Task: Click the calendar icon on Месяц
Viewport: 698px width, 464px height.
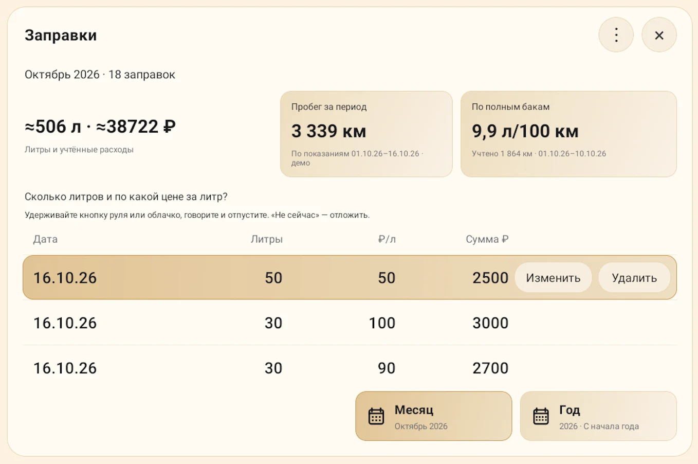Action: [x=376, y=416]
